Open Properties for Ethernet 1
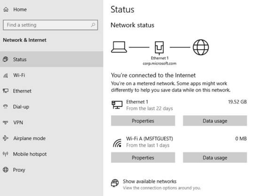The width and height of the screenshot is (260, 196). coord(142,121)
